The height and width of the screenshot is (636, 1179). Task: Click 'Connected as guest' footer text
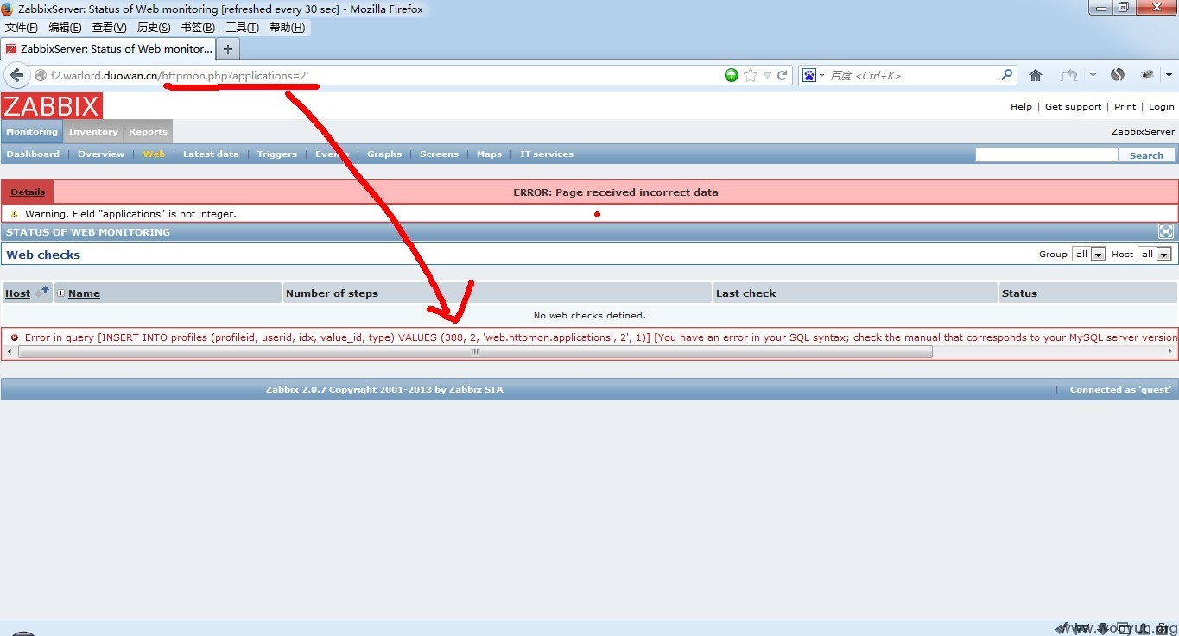tap(1120, 389)
